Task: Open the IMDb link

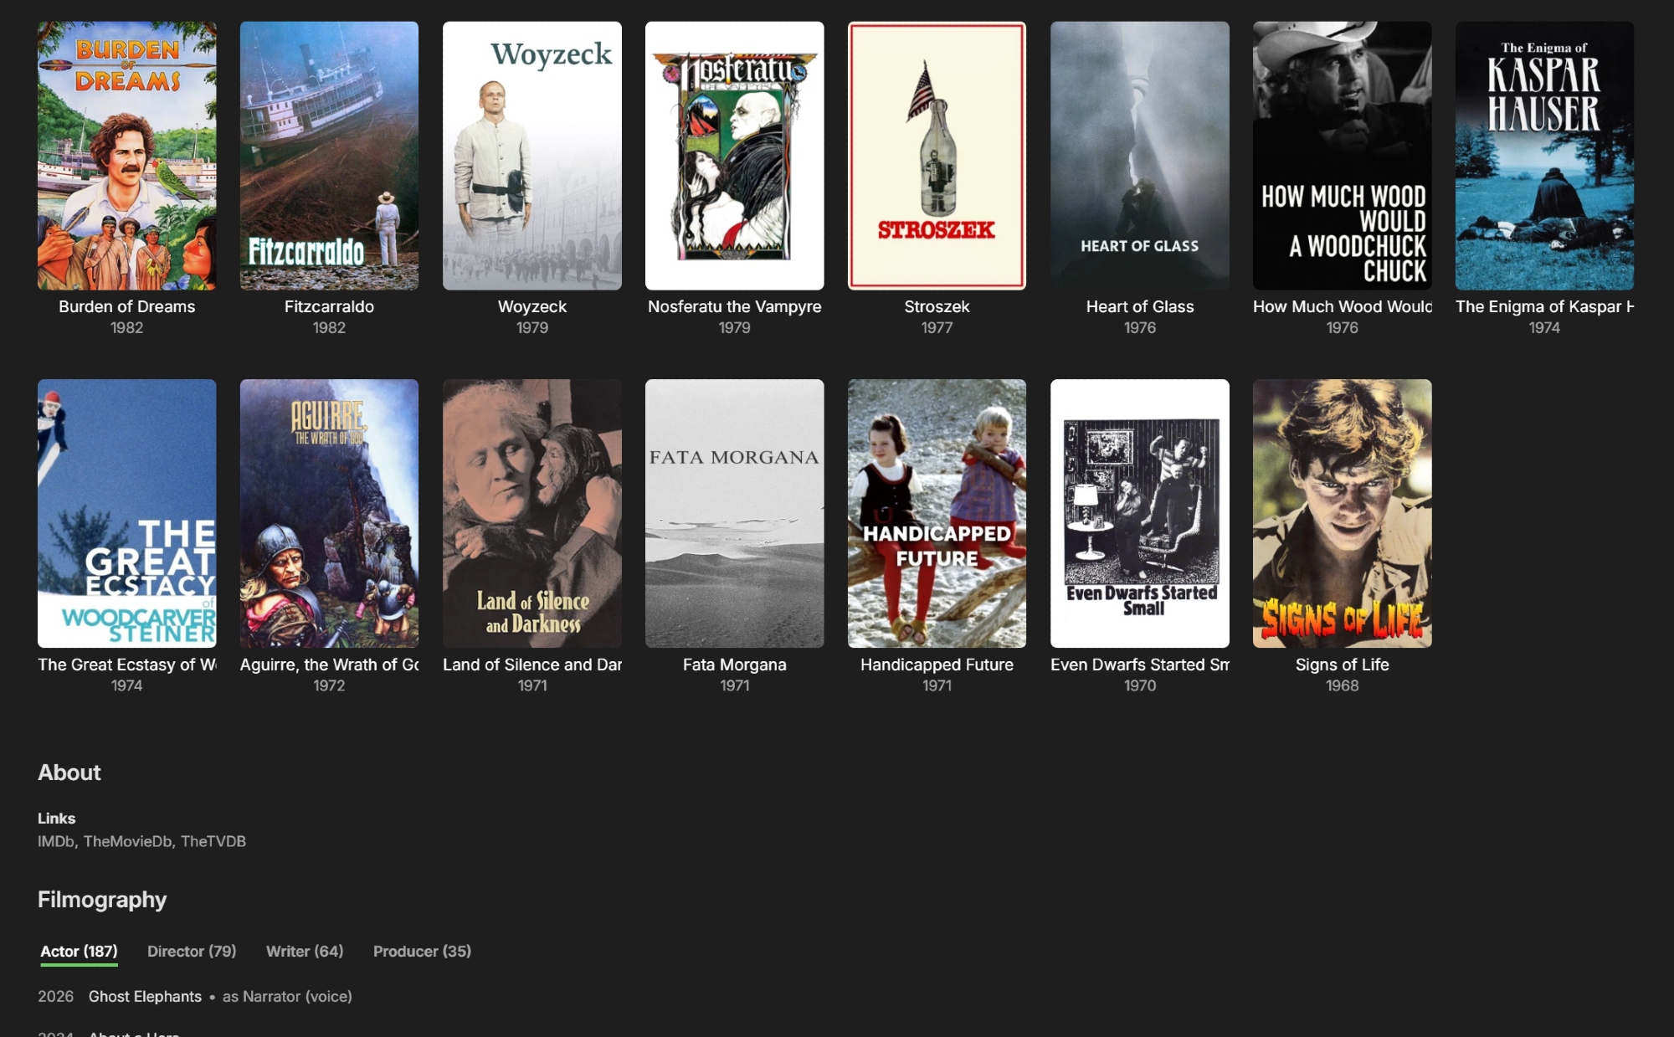Action: pyautogui.click(x=55, y=841)
